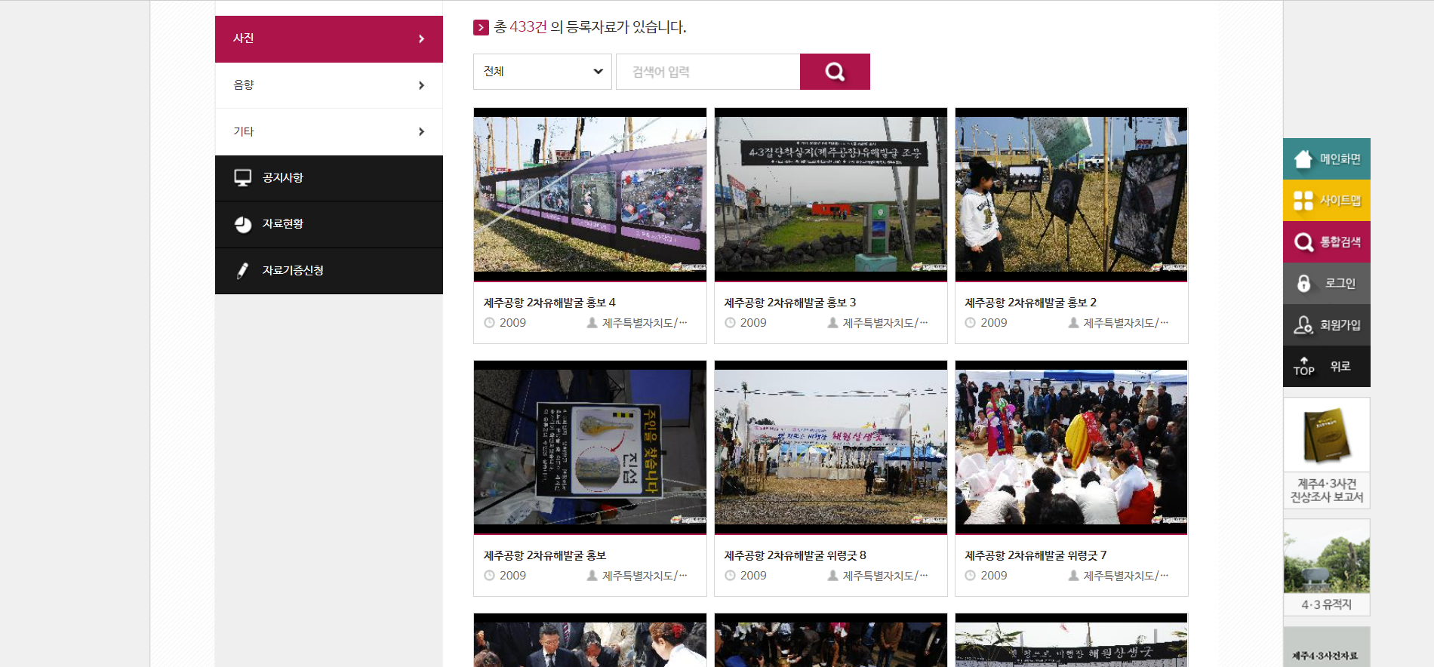Go to 메인화면 via the home icon
Screen dimensions: 1434x667
tap(1303, 158)
